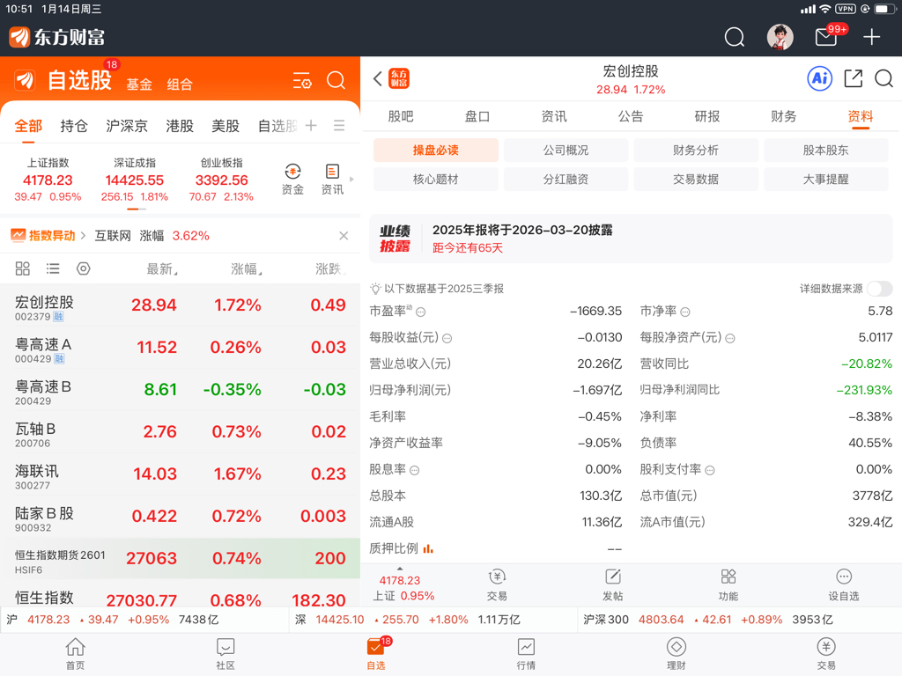The height and width of the screenshot is (676, 902).
Task: Open 资金 capital flow icon
Action: [x=292, y=180]
